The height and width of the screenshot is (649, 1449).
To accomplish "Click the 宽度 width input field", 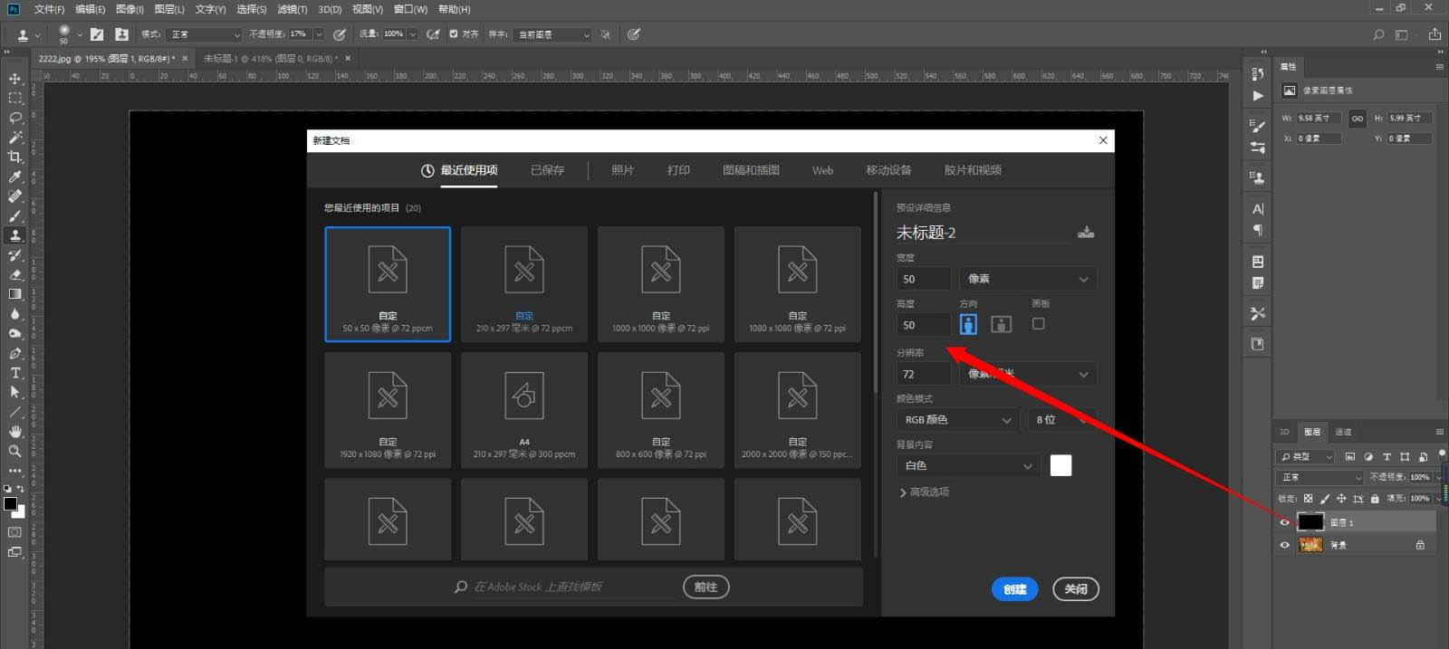I will coord(924,279).
